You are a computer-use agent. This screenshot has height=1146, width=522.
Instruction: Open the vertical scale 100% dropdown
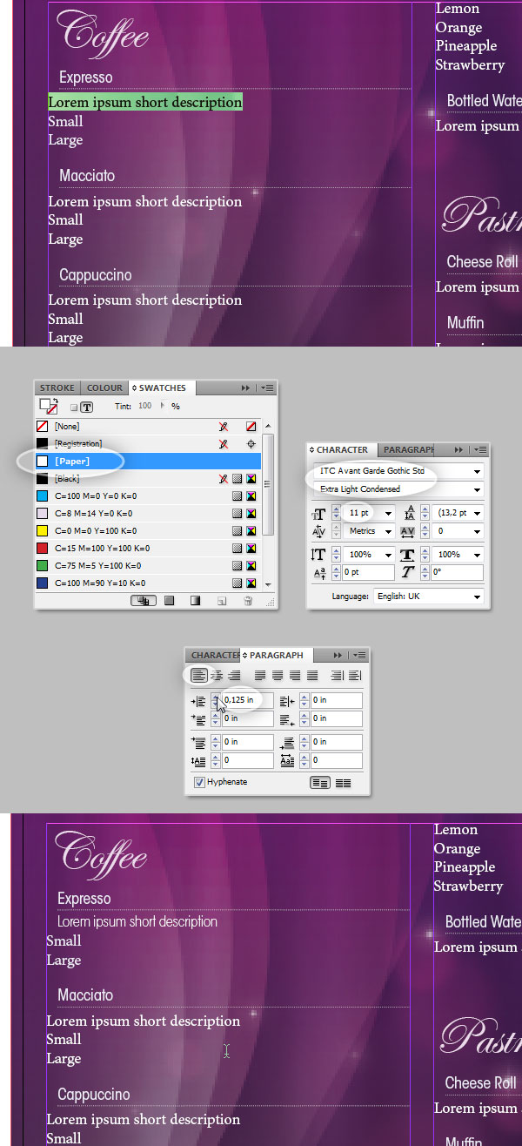coord(388,555)
